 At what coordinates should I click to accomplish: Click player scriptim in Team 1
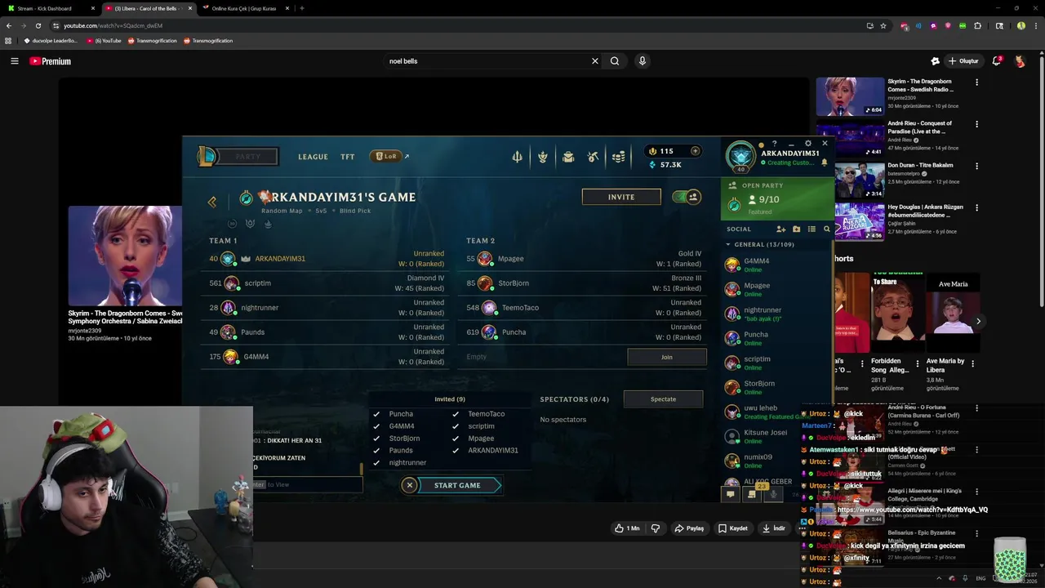(x=327, y=283)
